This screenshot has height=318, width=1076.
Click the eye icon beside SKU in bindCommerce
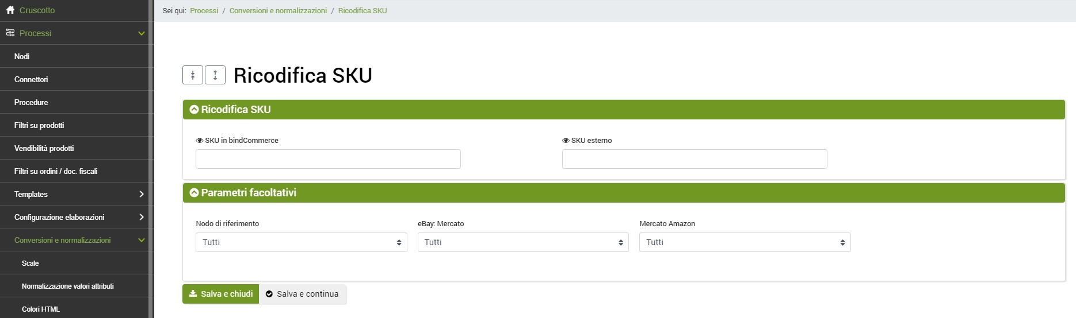click(200, 141)
